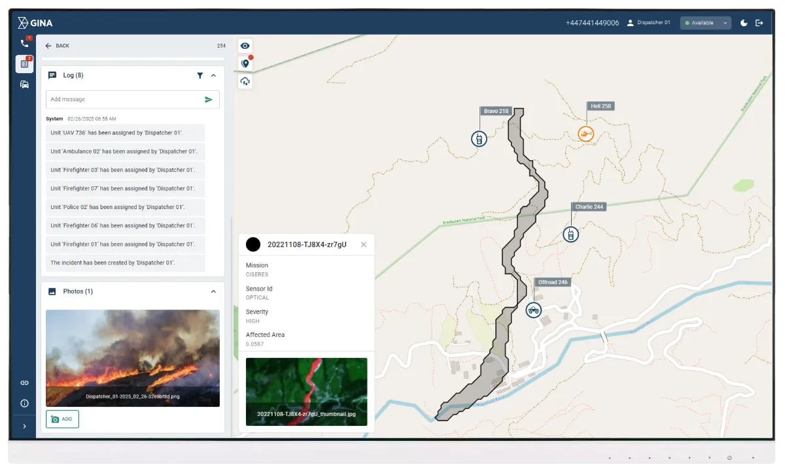Click the logout icon in header
The width and height of the screenshot is (785, 469).
[x=759, y=23]
